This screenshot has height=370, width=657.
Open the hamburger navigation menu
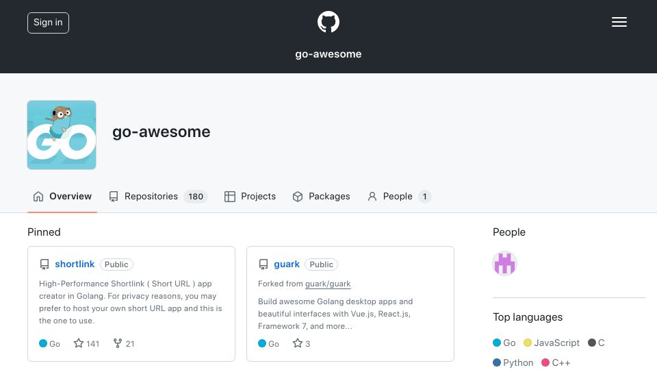coord(619,22)
